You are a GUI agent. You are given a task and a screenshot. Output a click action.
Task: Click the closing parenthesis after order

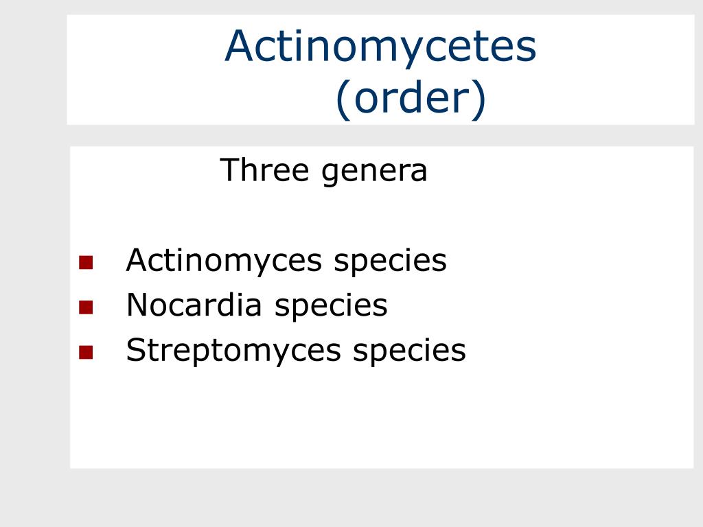tap(479, 99)
